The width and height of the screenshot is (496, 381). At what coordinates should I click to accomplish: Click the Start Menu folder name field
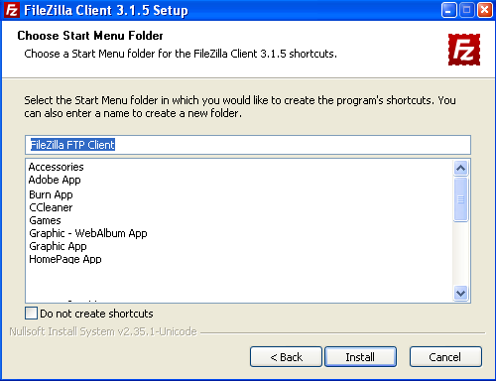pyautogui.click(x=248, y=145)
